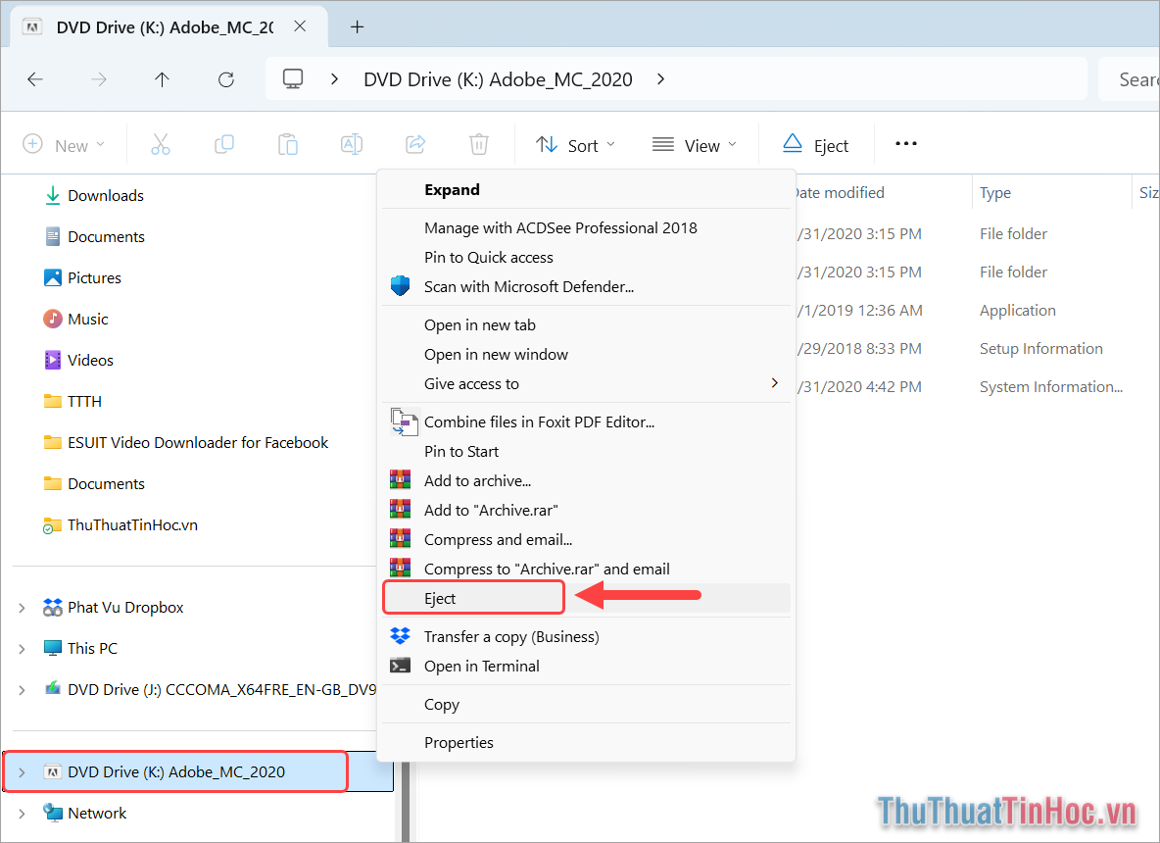Click the Paste clipboard icon
Image resolution: width=1160 pixels, height=843 pixels.
coord(288,144)
